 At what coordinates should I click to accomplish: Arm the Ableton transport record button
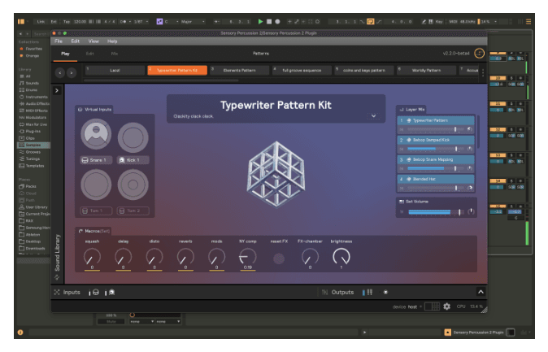coord(277,22)
